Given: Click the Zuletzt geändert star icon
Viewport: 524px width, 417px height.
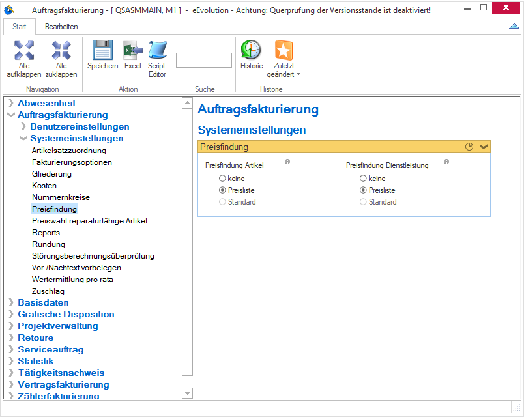Looking at the screenshot, I should tap(284, 50).
